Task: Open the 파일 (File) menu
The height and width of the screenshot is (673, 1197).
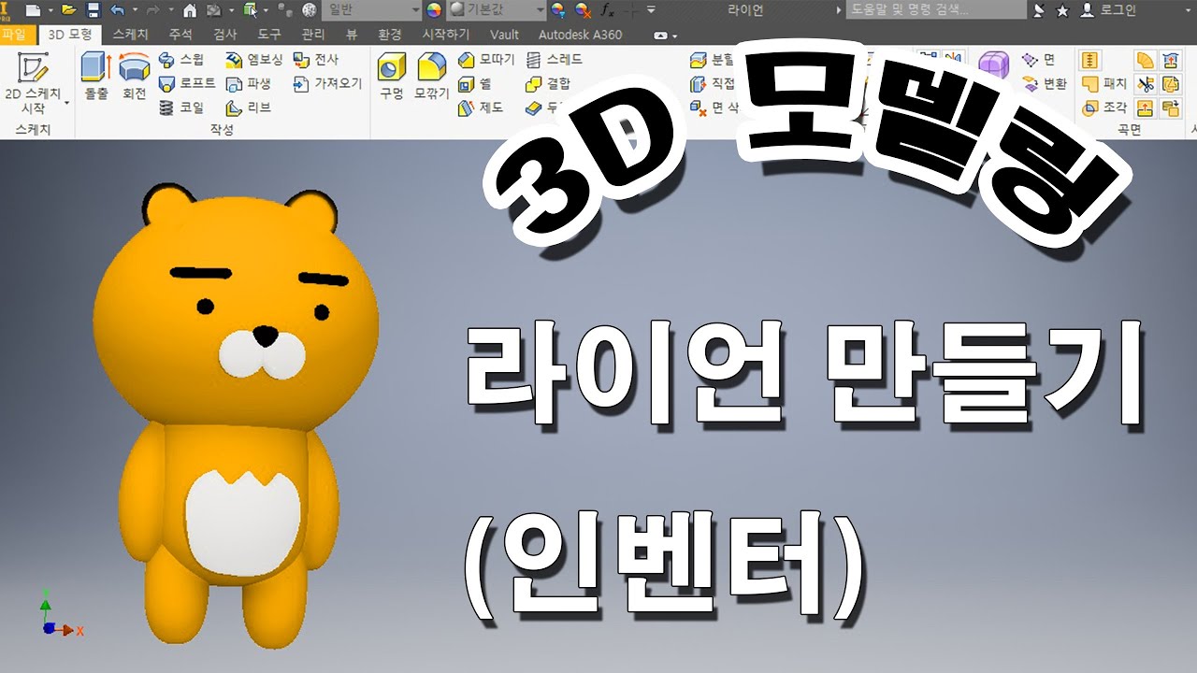Action: pyautogui.click(x=14, y=35)
